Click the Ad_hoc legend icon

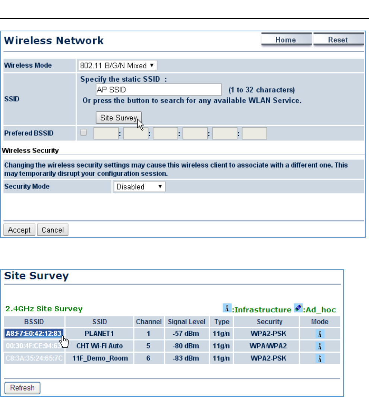click(x=298, y=308)
